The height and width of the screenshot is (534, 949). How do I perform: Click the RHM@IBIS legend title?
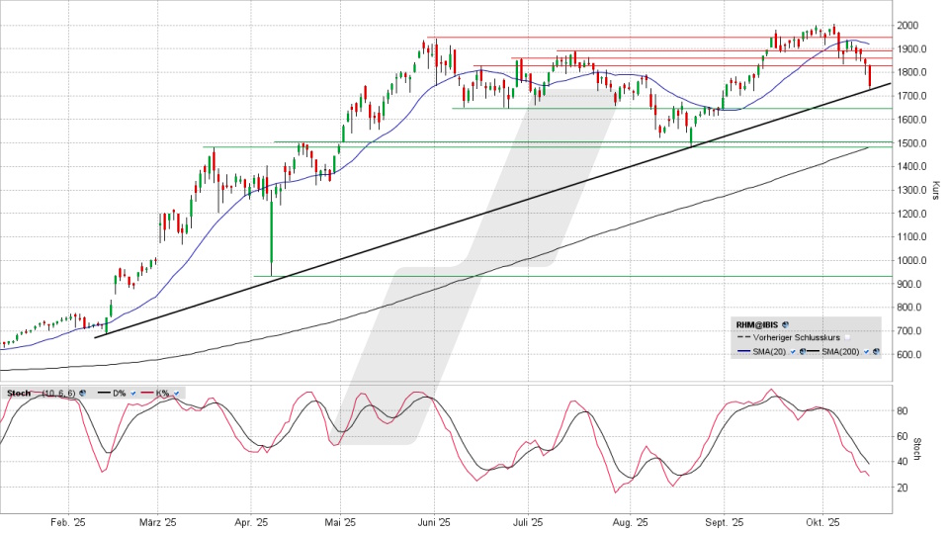tap(757, 323)
